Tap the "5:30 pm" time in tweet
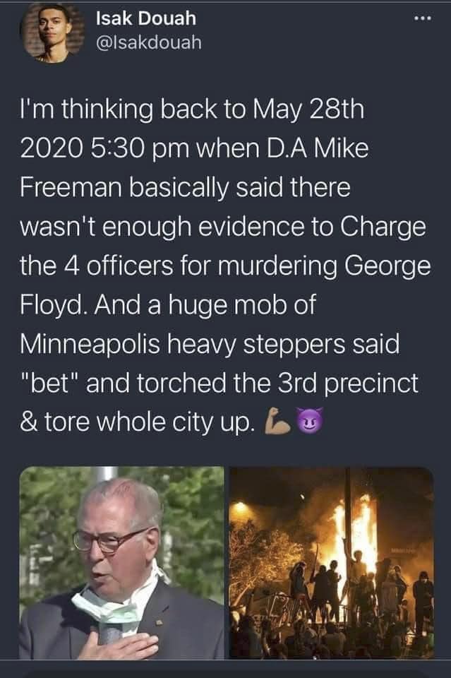The image size is (451, 678). (x=141, y=149)
